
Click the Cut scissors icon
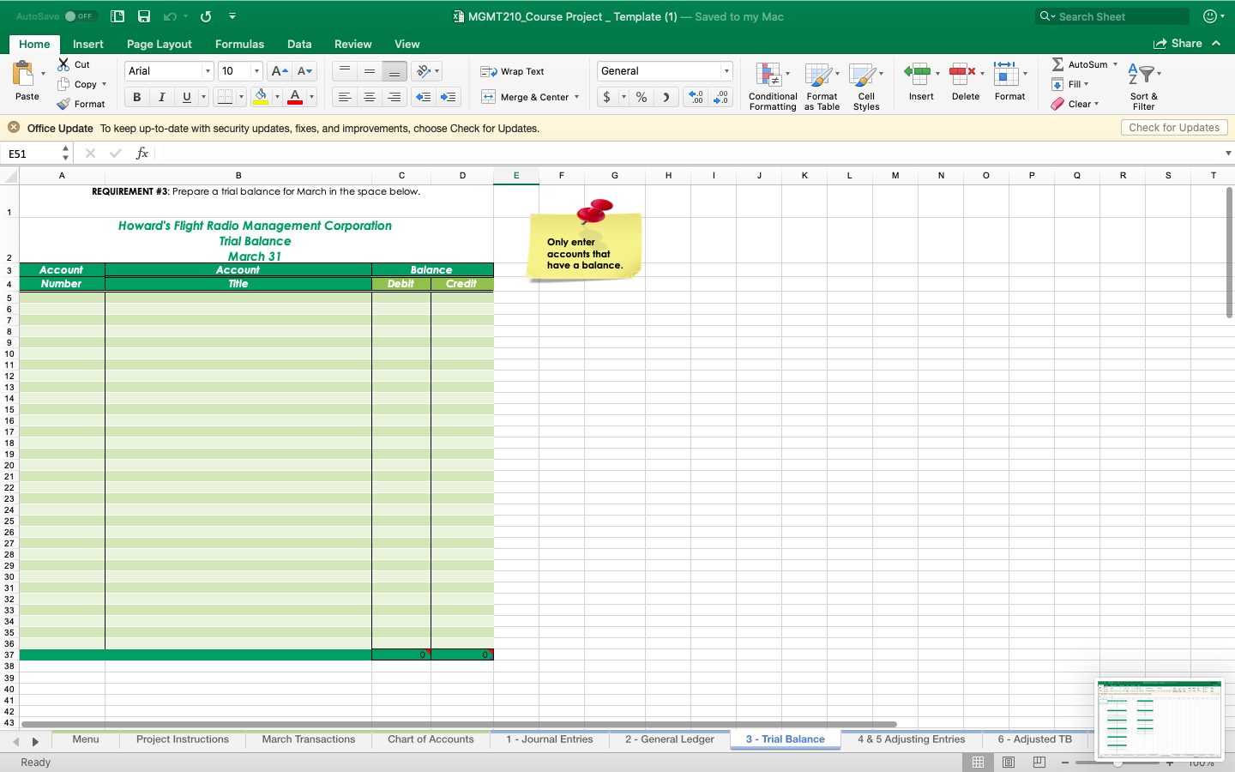tap(63, 64)
